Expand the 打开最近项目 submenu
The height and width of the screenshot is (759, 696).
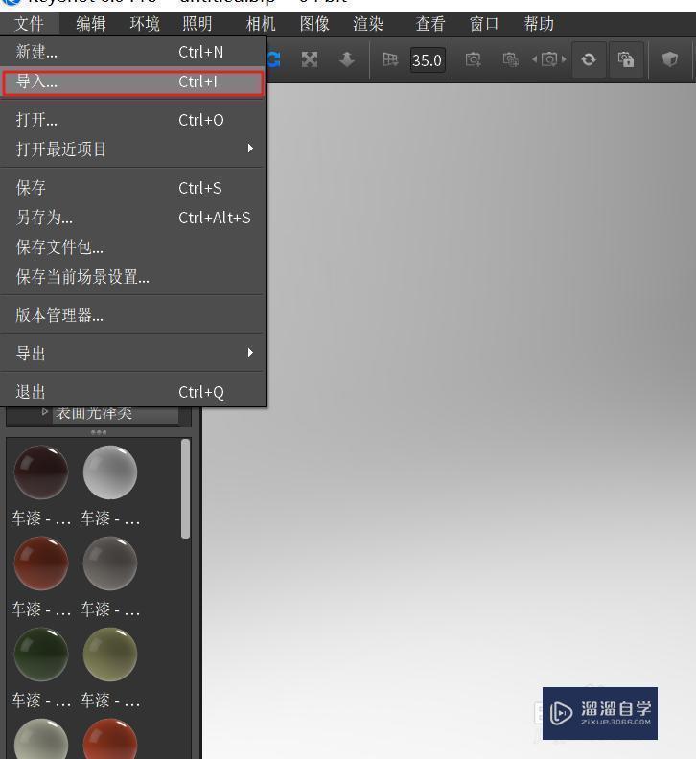pyautogui.click(x=132, y=149)
